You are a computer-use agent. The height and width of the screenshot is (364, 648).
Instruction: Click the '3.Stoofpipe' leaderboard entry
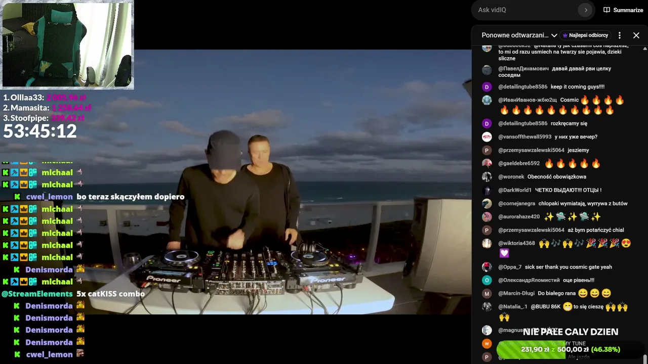click(44, 118)
